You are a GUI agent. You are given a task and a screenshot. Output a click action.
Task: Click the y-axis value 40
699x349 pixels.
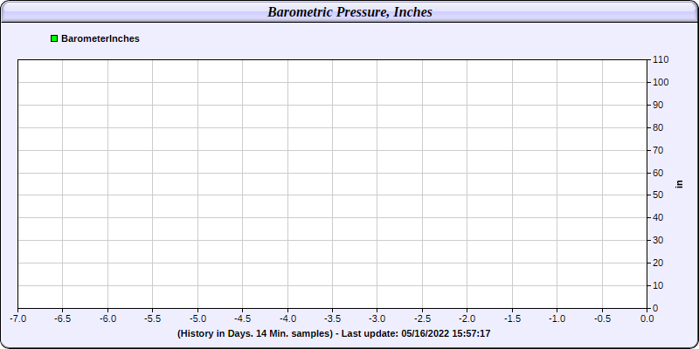pos(659,217)
